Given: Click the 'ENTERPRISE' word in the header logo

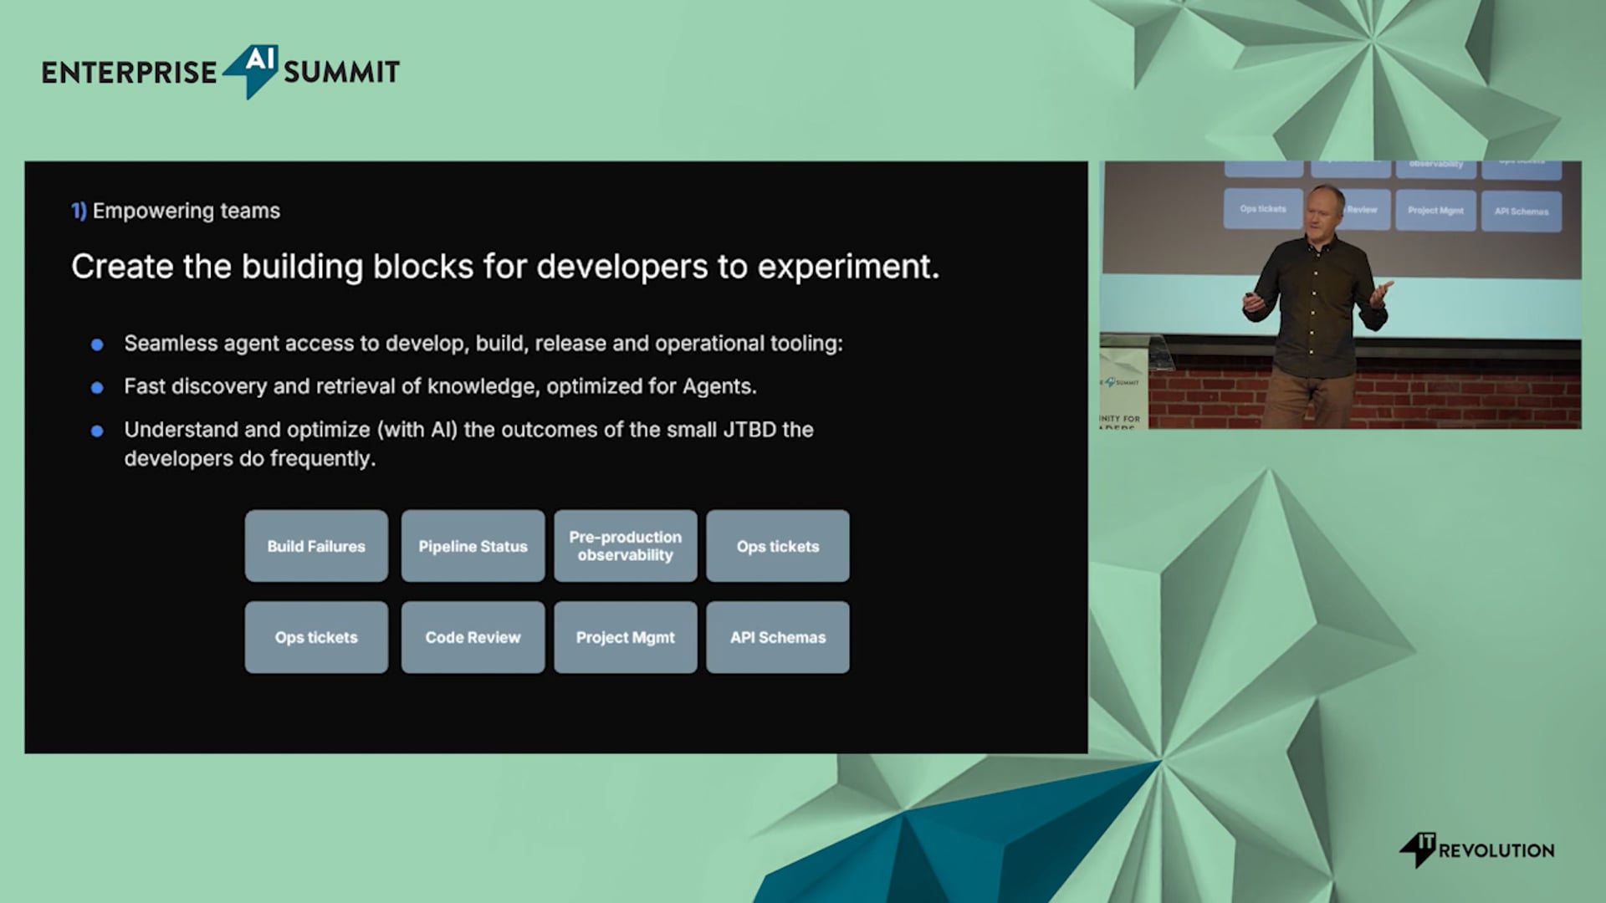Looking at the screenshot, I should click(x=129, y=73).
